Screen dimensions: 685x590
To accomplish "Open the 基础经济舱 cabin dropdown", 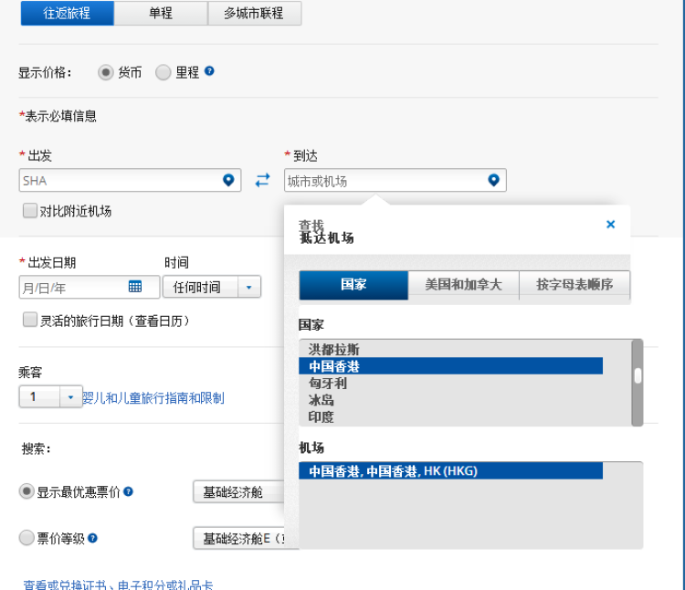I will point(239,491).
